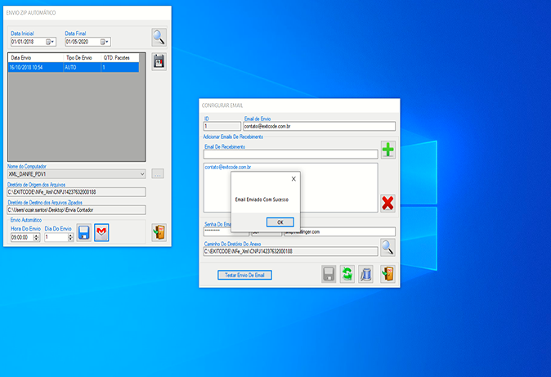
Task: Click green refresh arrows icon
Action: click(x=347, y=274)
